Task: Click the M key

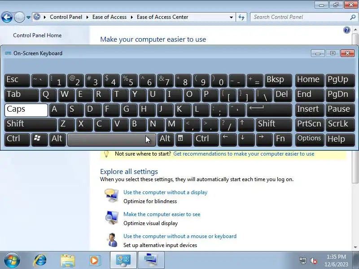Action: click(174, 125)
